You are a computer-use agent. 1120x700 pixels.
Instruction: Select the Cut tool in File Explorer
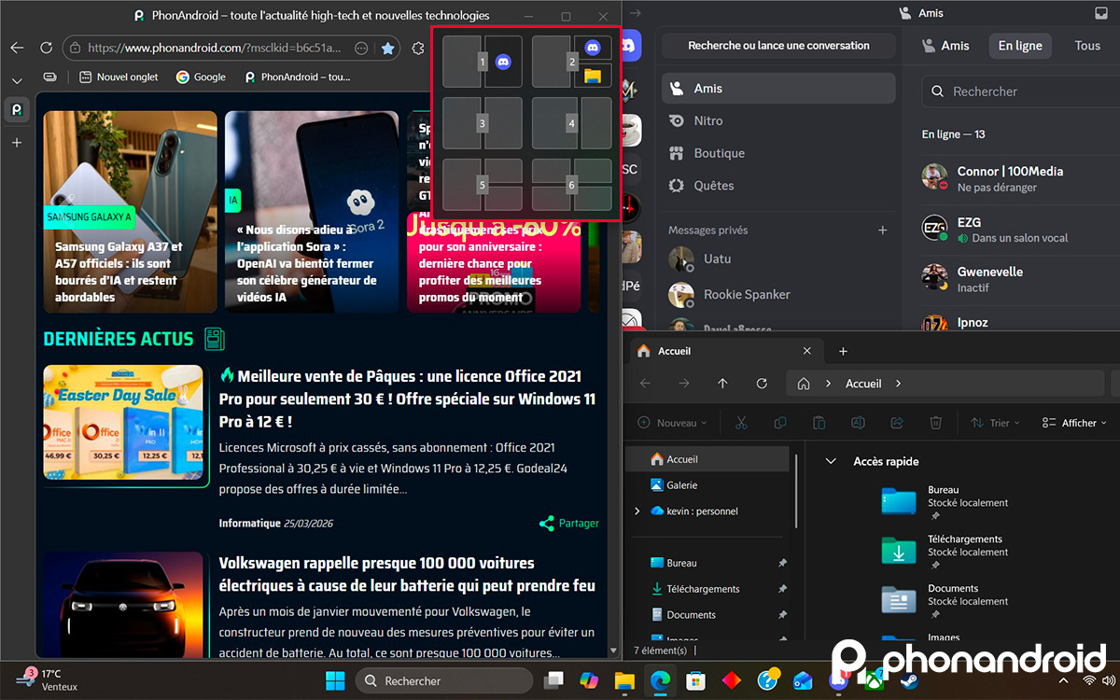(741, 423)
